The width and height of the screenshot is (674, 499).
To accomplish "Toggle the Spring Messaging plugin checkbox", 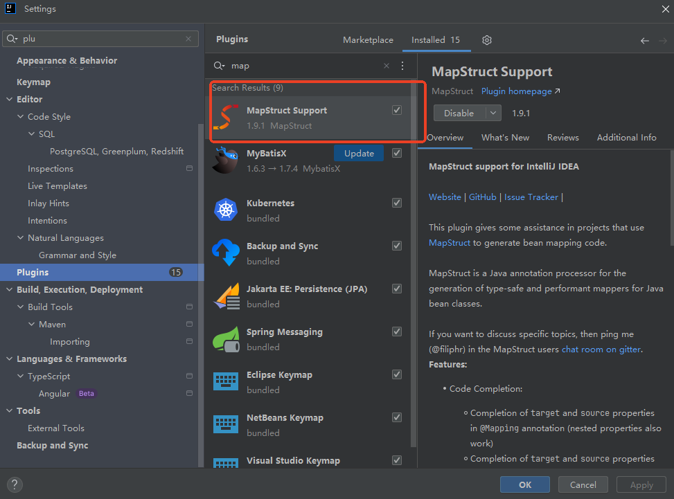I will (x=397, y=332).
